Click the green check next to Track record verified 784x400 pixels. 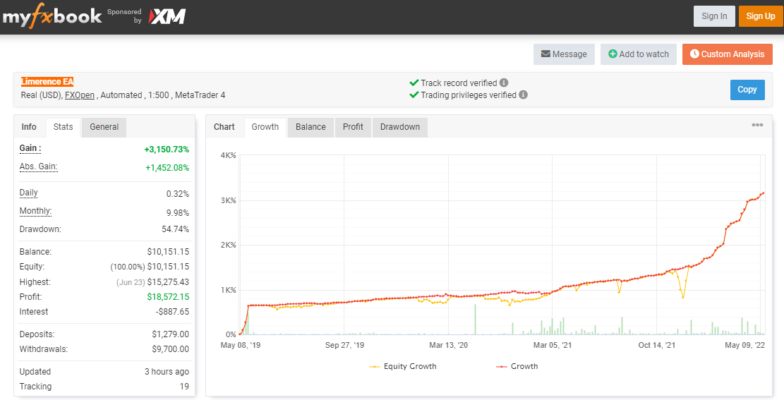(414, 83)
